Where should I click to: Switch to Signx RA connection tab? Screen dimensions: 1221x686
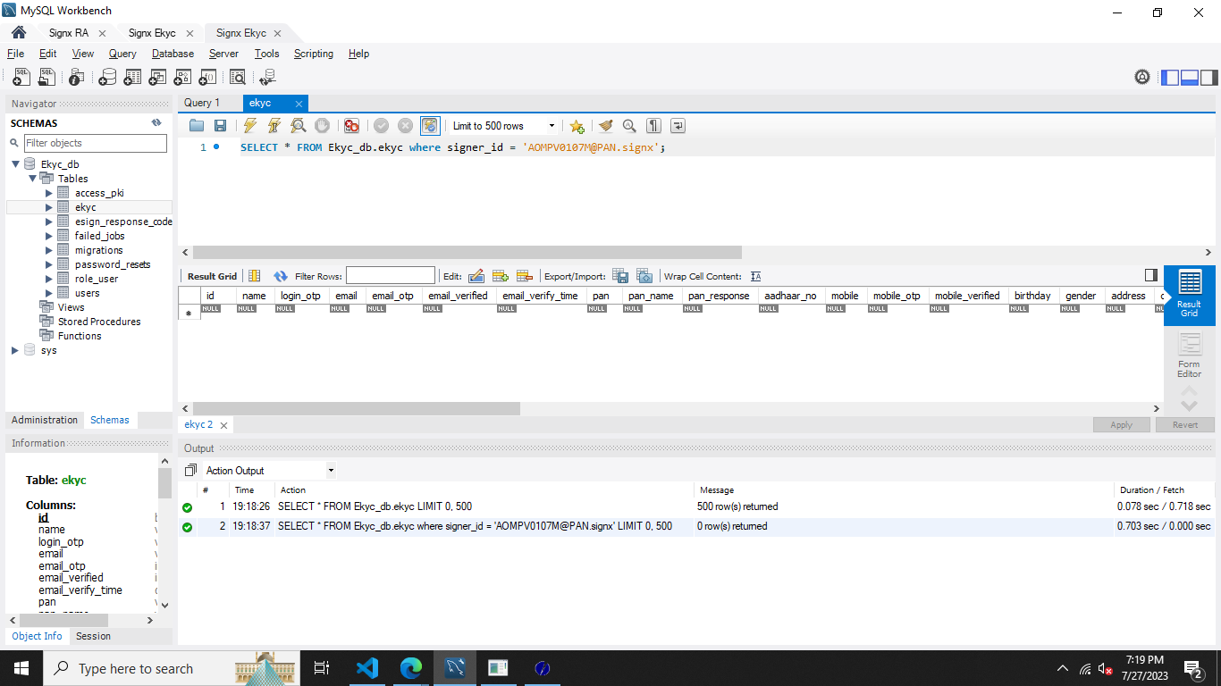coord(69,33)
